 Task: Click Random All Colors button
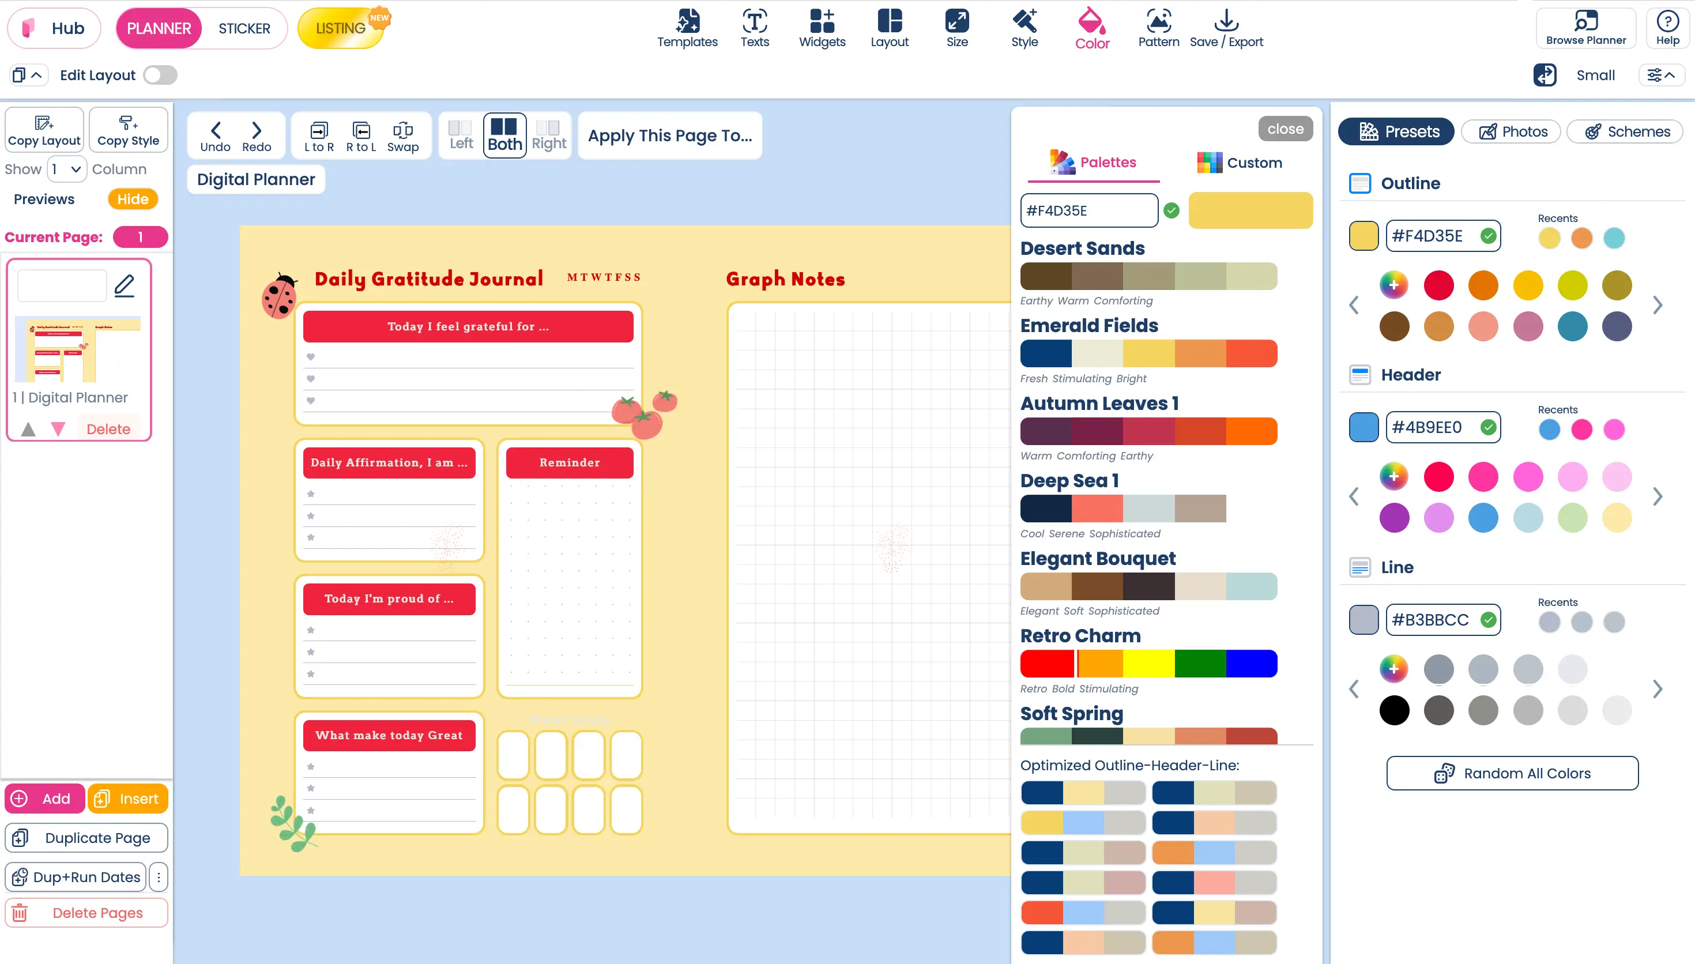[x=1512, y=773]
